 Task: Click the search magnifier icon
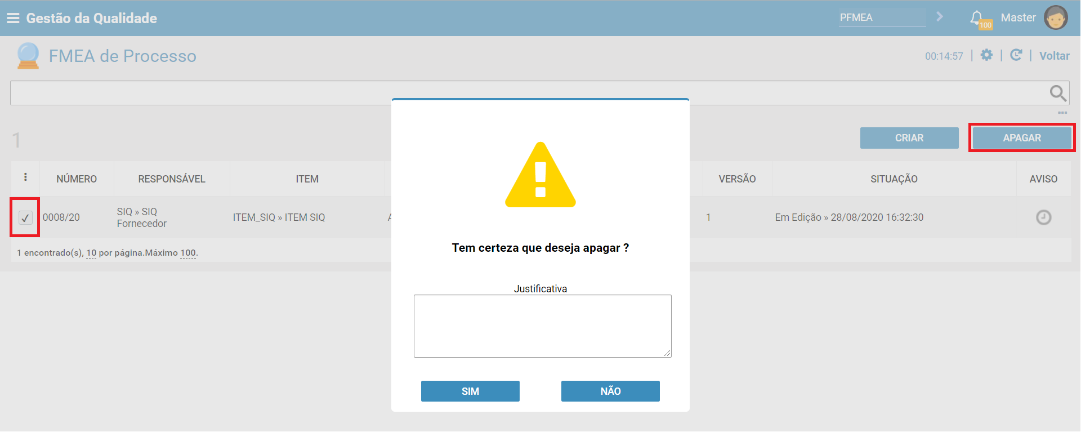(x=1058, y=93)
